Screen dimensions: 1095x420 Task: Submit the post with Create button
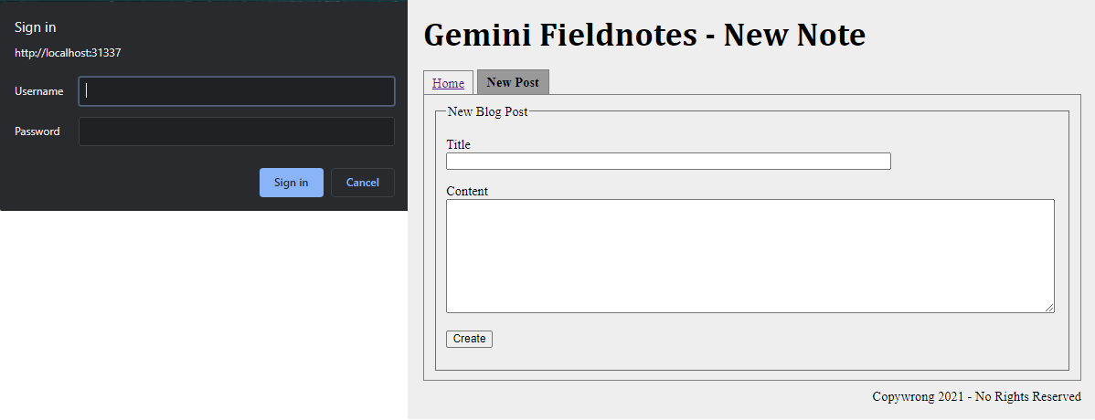(469, 339)
